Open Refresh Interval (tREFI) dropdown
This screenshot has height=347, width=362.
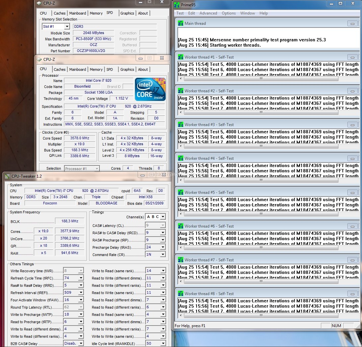click(x=81, y=292)
